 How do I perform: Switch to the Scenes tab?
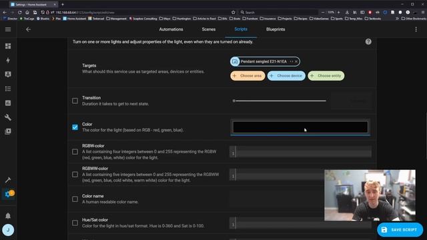(209, 29)
